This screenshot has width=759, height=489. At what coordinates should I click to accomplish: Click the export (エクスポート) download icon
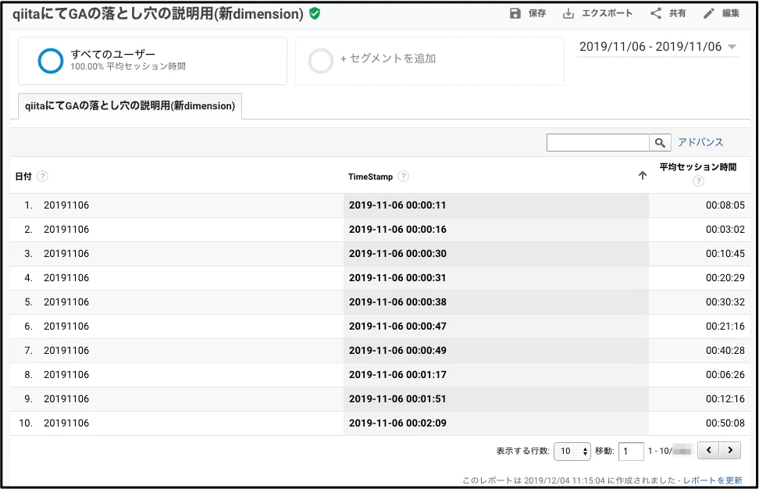tap(568, 13)
